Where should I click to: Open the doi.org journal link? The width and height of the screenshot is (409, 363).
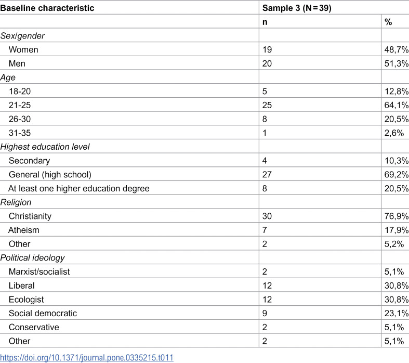(87, 357)
